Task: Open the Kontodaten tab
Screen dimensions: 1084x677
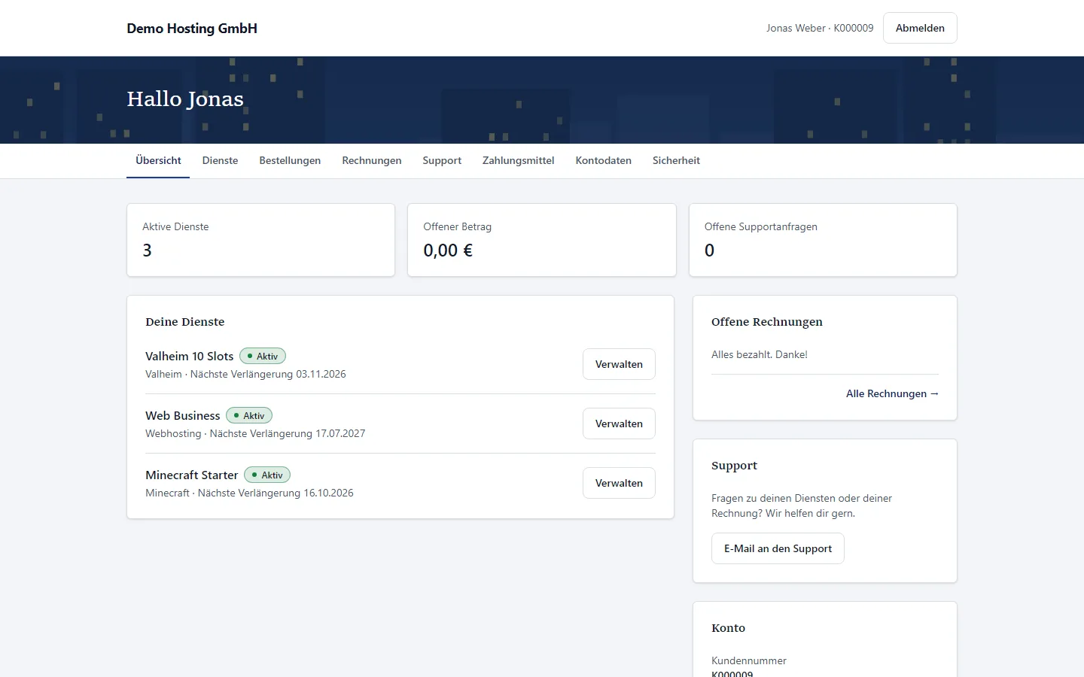Action: [604, 160]
